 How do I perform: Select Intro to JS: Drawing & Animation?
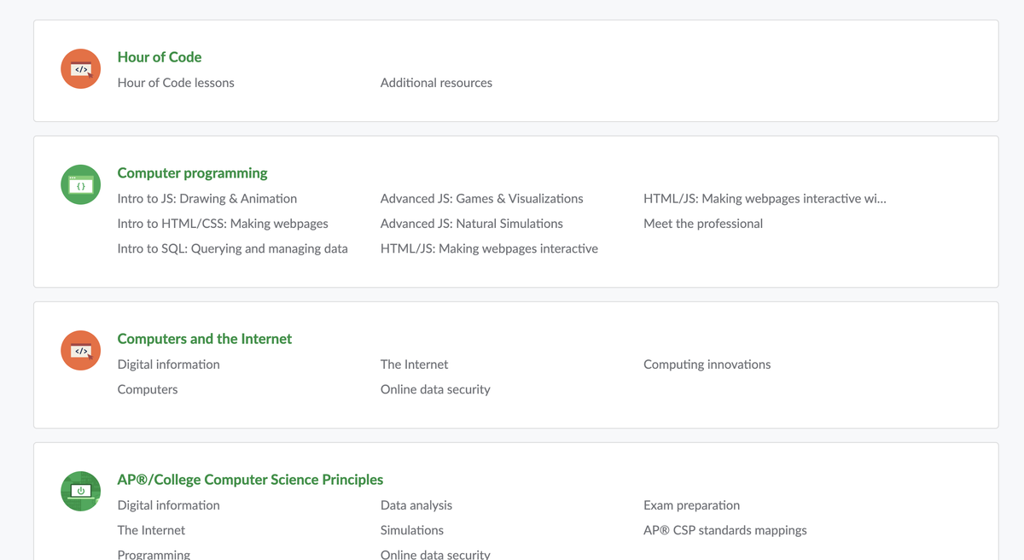(x=207, y=198)
